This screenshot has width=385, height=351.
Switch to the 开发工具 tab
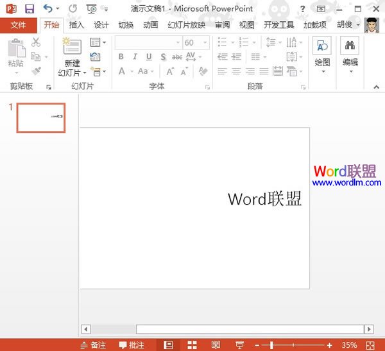tap(279, 25)
